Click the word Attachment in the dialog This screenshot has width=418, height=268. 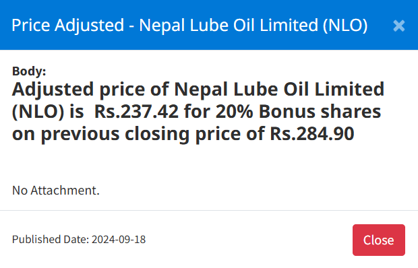pyautogui.click(x=65, y=191)
